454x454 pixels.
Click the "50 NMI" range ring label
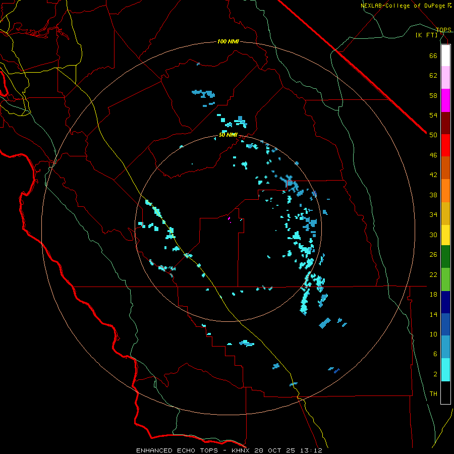coord(228,135)
